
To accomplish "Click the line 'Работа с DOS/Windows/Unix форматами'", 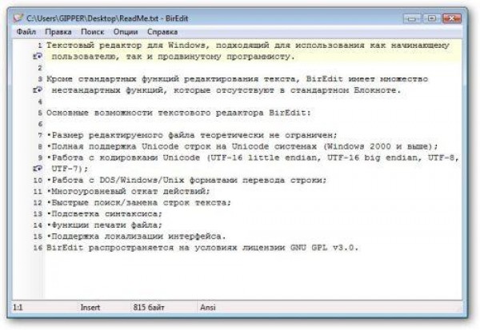I will [x=186, y=180].
